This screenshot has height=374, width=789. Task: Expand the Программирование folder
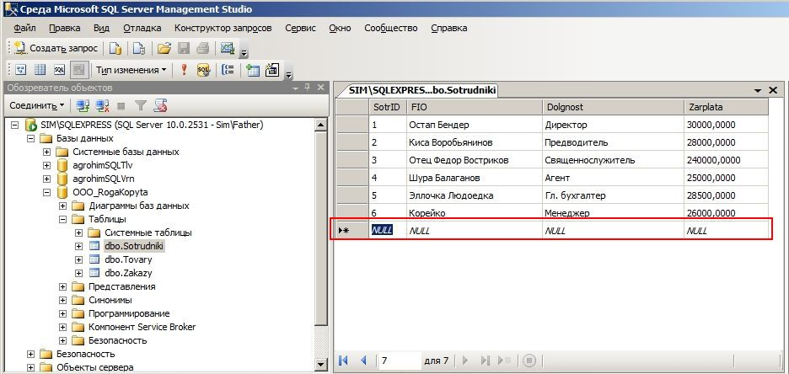[x=63, y=313]
